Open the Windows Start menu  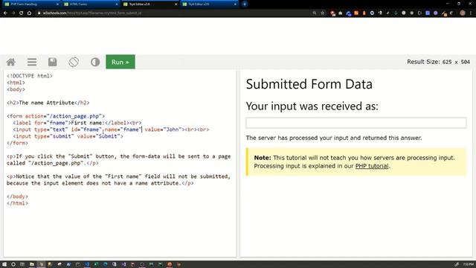tap(4, 264)
